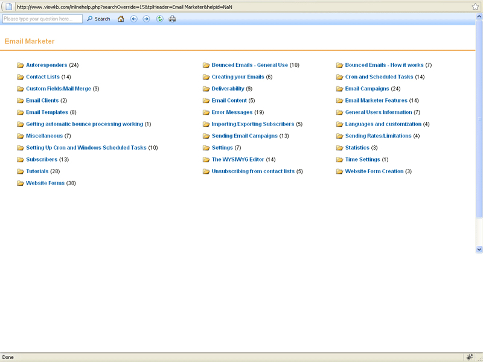Click The WYSIWYG Editor folder icon
This screenshot has width=483, height=362.
point(206,159)
